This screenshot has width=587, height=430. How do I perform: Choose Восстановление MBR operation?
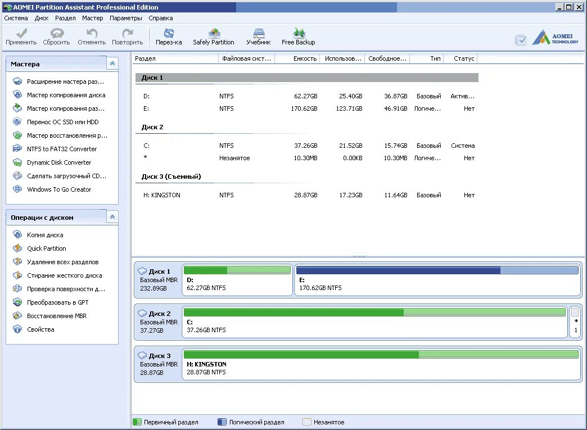pos(50,316)
